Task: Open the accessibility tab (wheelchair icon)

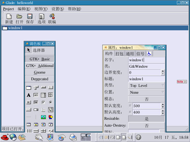Action: click(149, 54)
